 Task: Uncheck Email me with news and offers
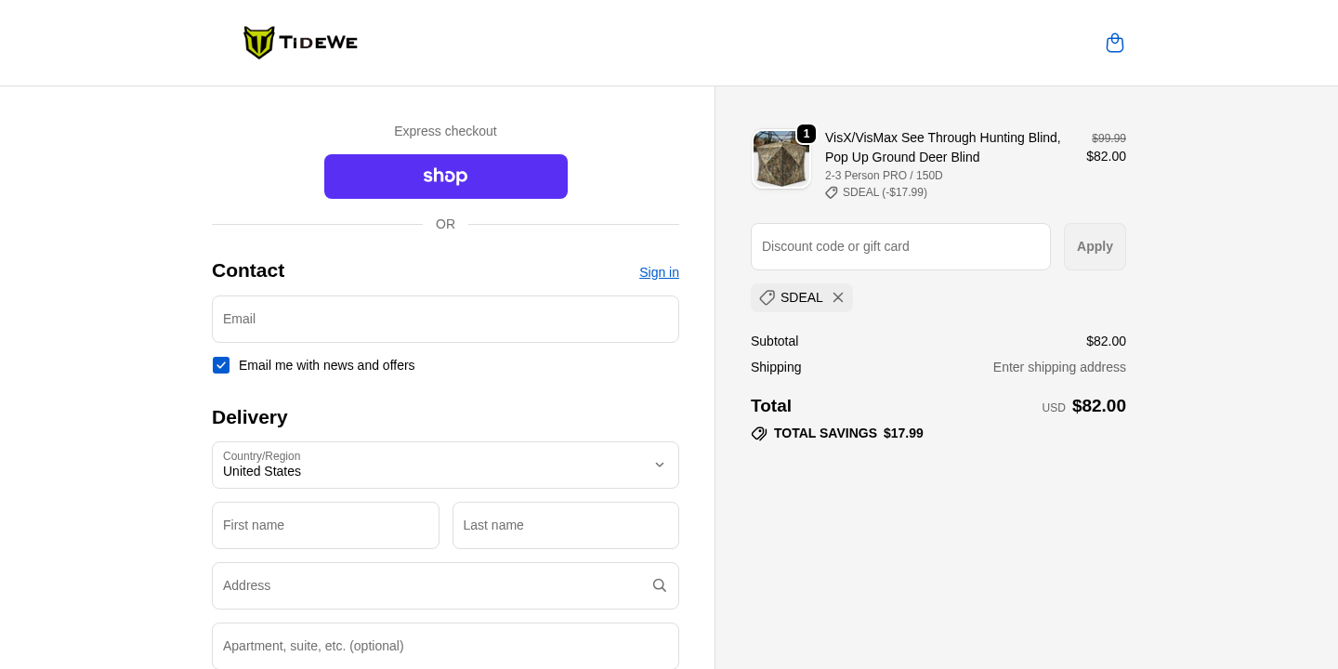coord(221,365)
